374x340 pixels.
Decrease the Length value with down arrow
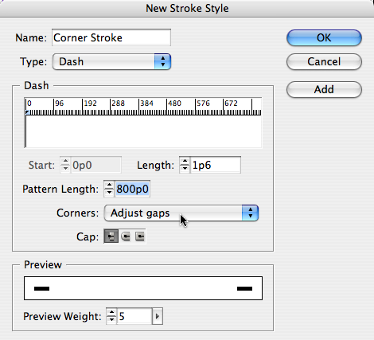pos(185,169)
